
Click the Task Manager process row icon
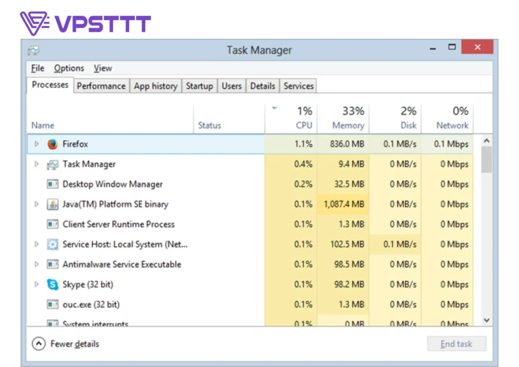tap(52, 164)
